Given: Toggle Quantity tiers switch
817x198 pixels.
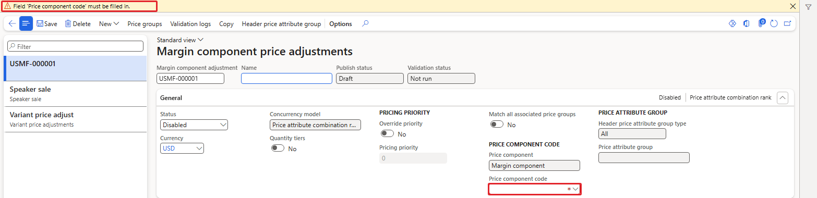Looking at the screenshot, I should [x=278, y=148].
